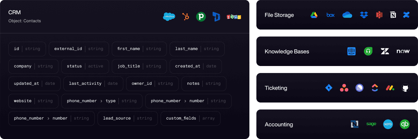The width and height of the screenshot is (418, 139).
Task: Click the Xero logo
Action: (x=388, y=124)
